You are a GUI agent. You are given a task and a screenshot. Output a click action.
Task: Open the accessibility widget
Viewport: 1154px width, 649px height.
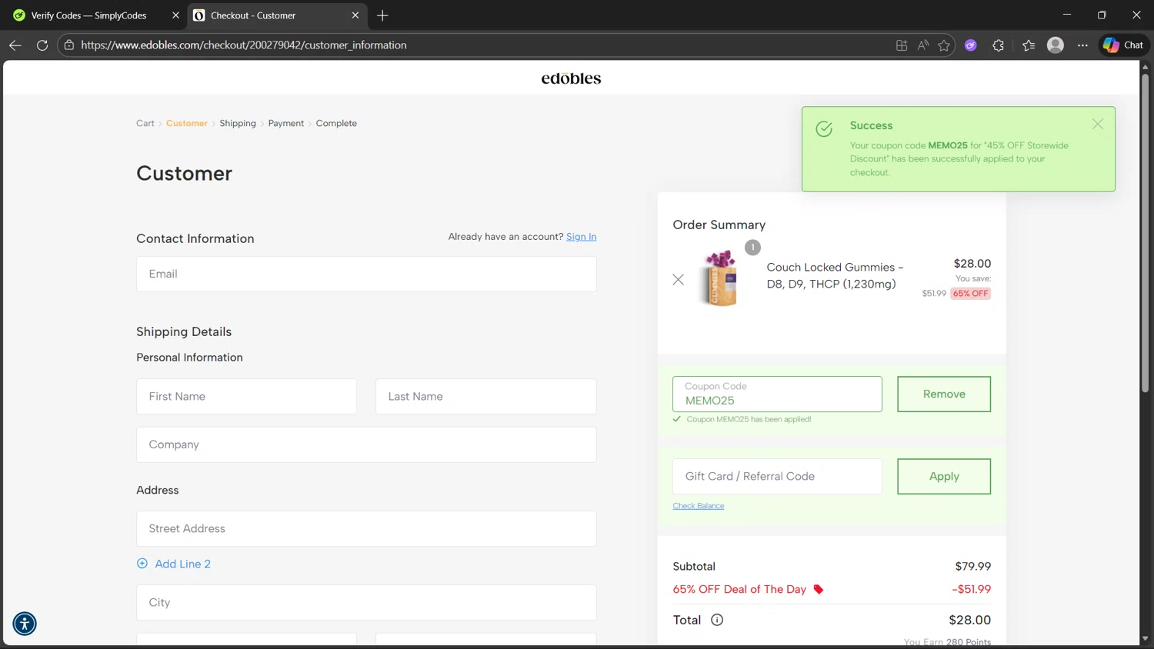click(25, 624)
